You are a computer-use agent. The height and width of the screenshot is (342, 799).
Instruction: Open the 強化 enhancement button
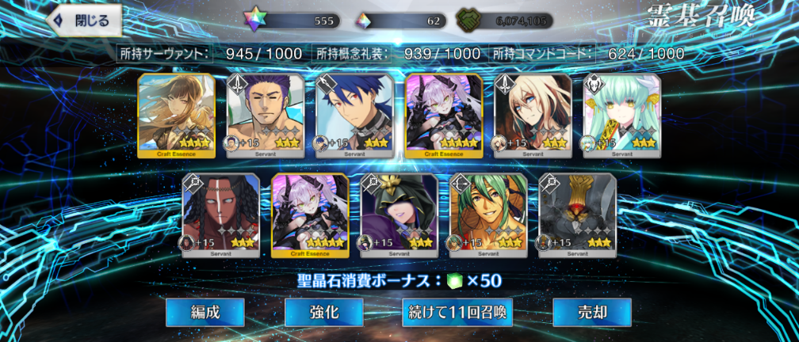[x=324, y=313]
